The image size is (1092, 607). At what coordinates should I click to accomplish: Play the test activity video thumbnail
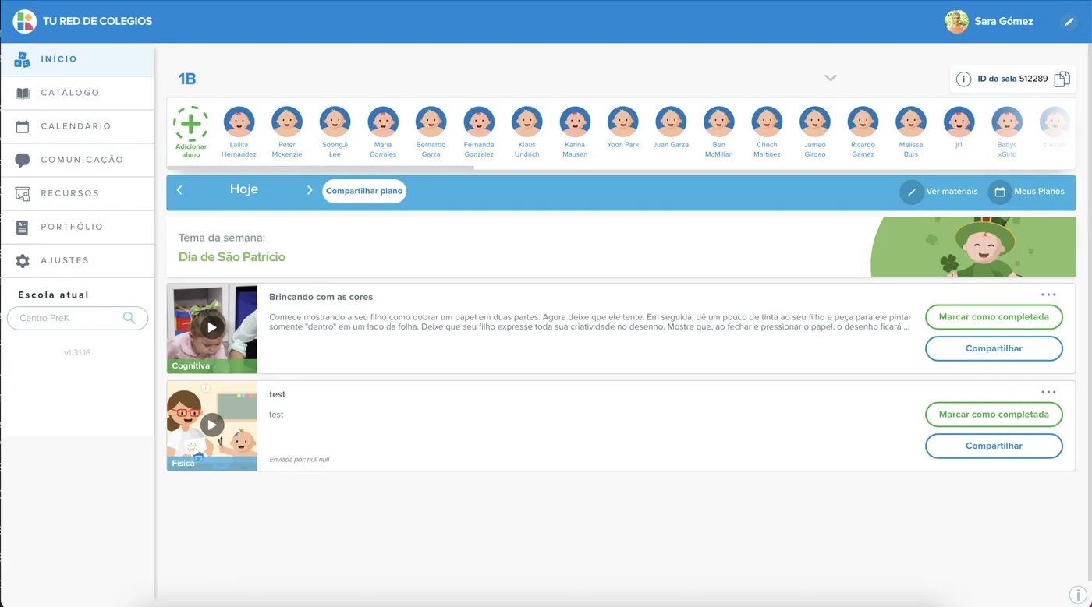pos(212,425)
